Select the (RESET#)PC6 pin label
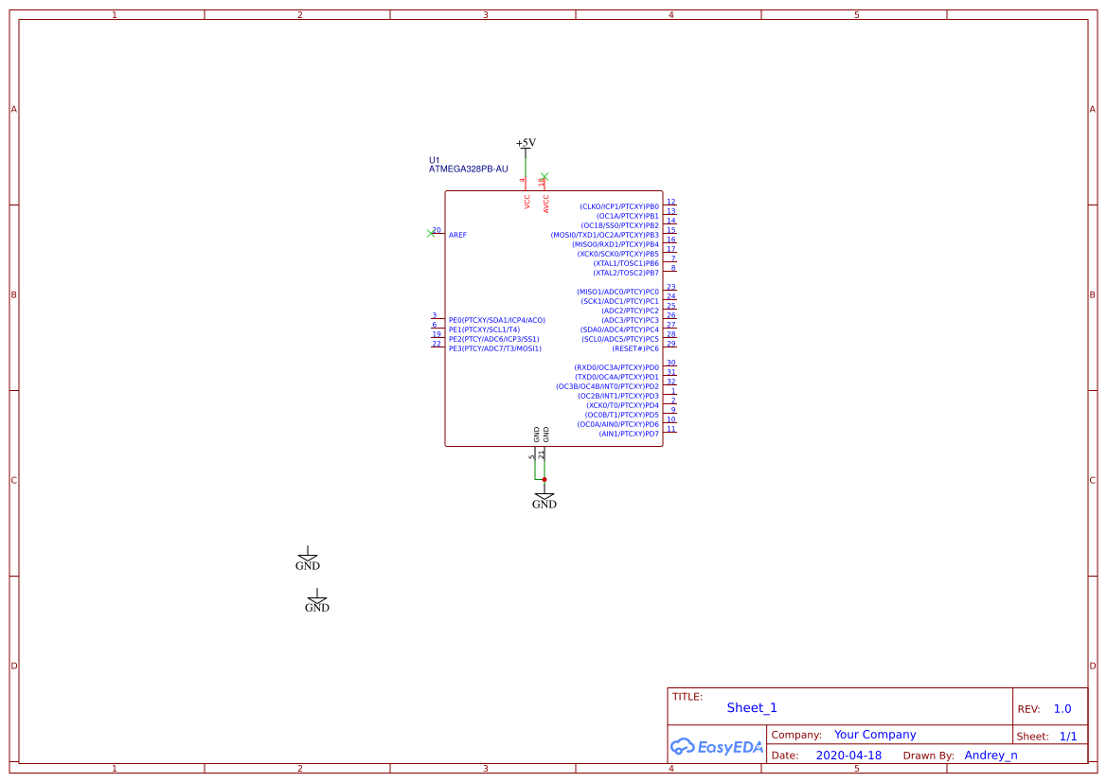 [x=635, y=348]
